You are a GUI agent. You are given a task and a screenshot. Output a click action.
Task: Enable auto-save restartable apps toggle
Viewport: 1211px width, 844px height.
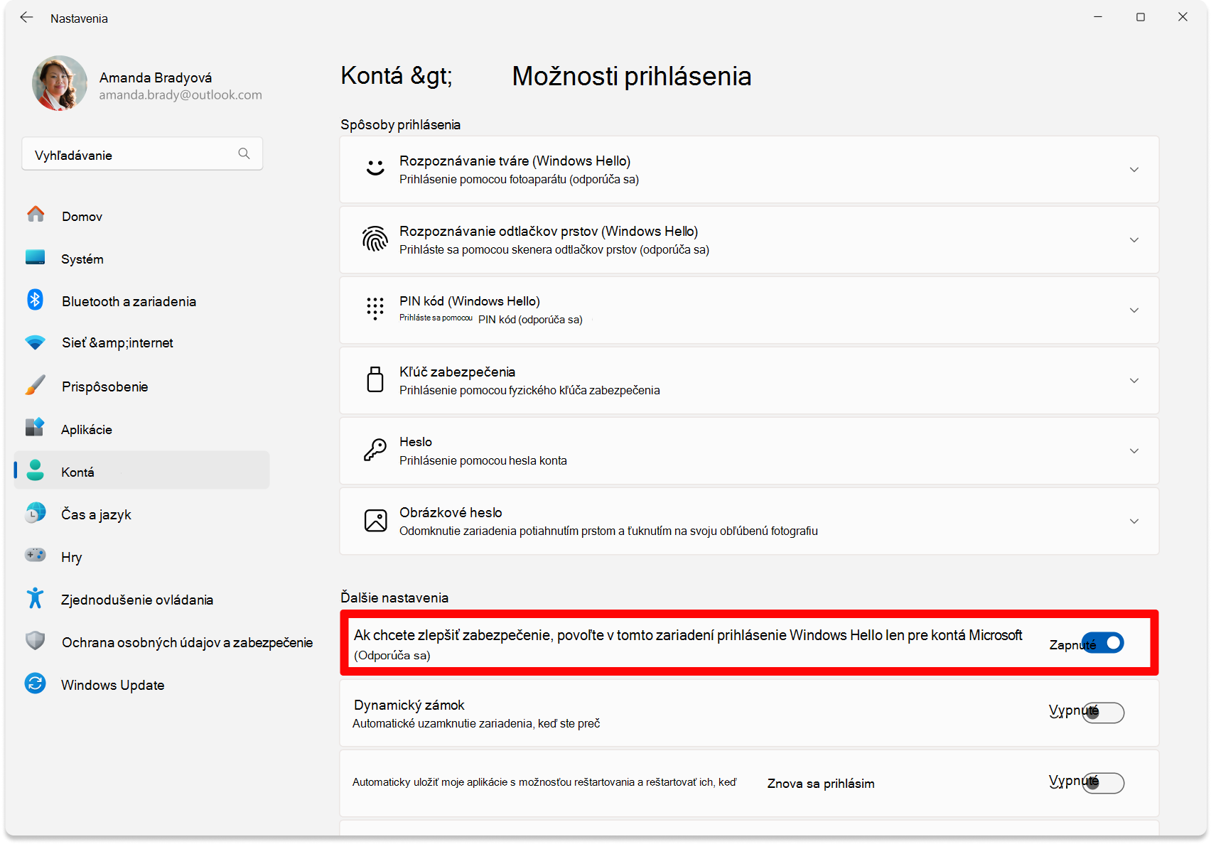tap(1103, 783)
